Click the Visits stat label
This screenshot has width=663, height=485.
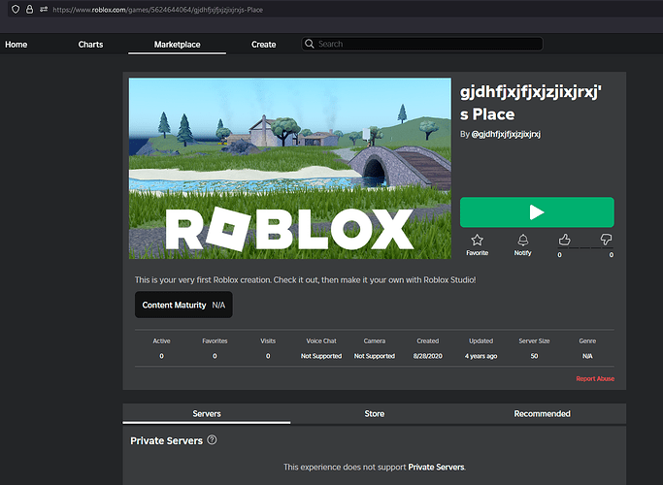pyautogui.click(x=268, y=340)
